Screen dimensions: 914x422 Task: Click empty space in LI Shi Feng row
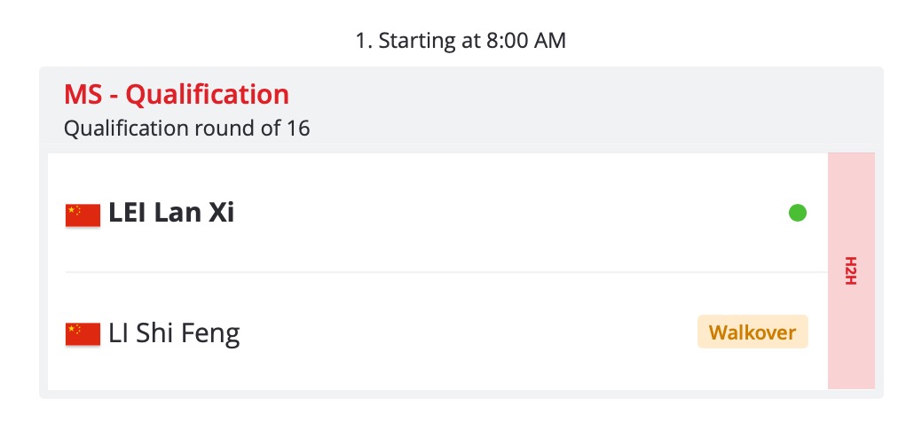pyautogui.click(x=467, y=333)
